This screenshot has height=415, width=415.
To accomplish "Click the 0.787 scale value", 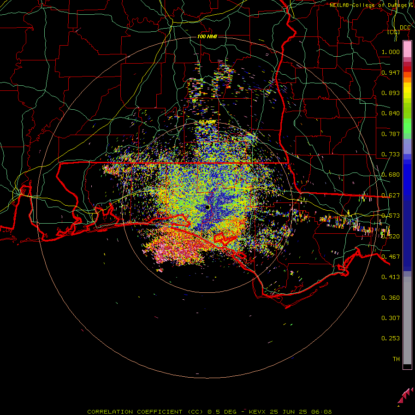I will pyautogui.click(x=391, y=134).
